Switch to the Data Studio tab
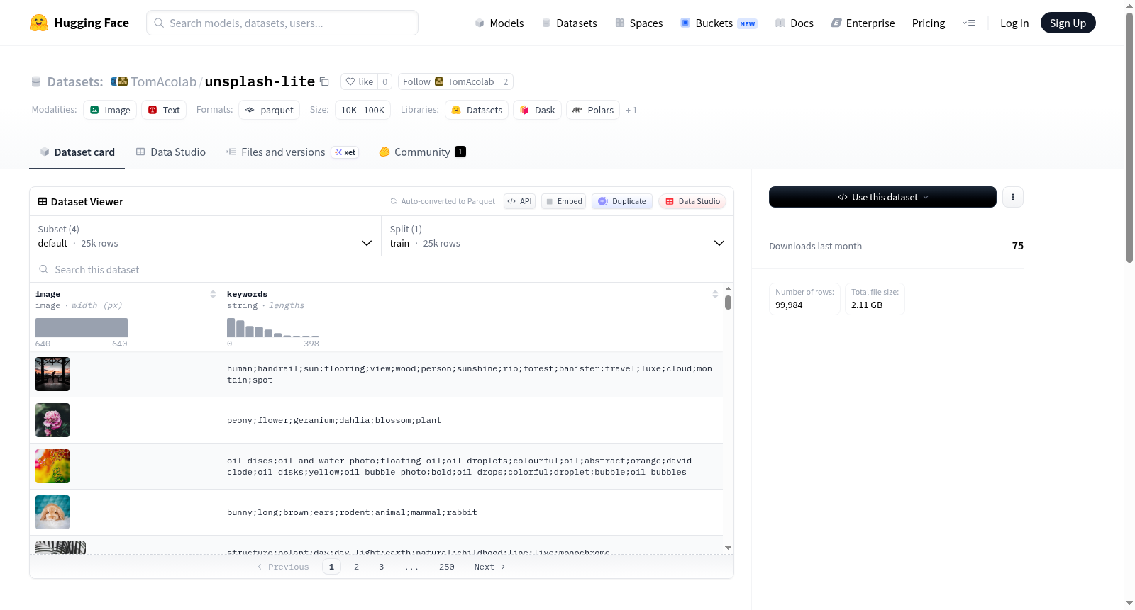 [x=171, y=152]
